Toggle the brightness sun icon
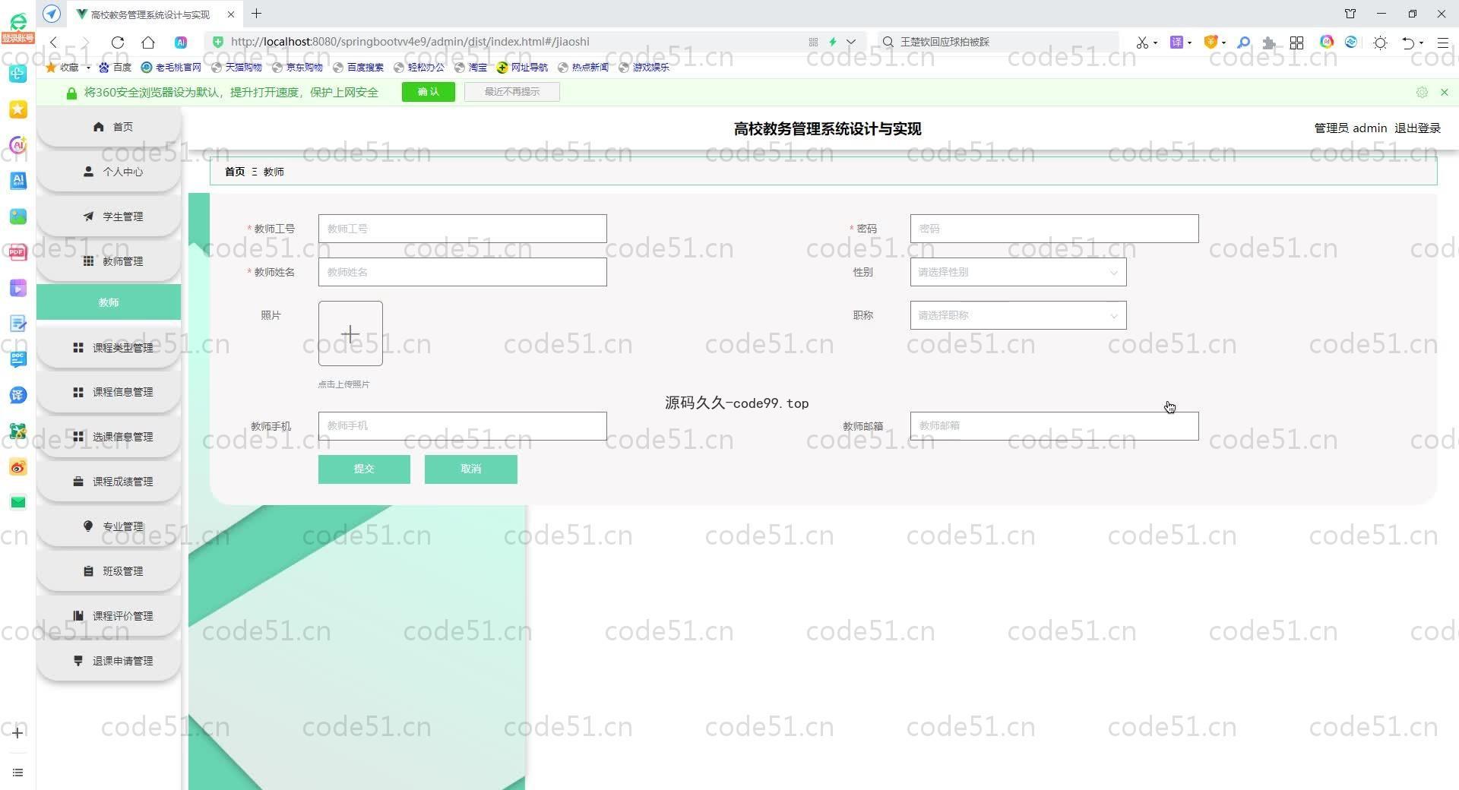This screenshot has width=1459, height=790. [x=1381, y=43]
